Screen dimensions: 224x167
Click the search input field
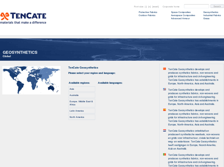click(197, 6)
